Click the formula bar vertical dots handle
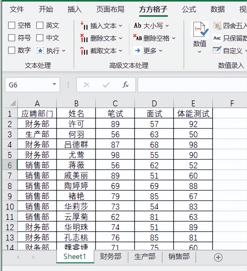Viewport: 247px width, 271px height. point(68,85)
